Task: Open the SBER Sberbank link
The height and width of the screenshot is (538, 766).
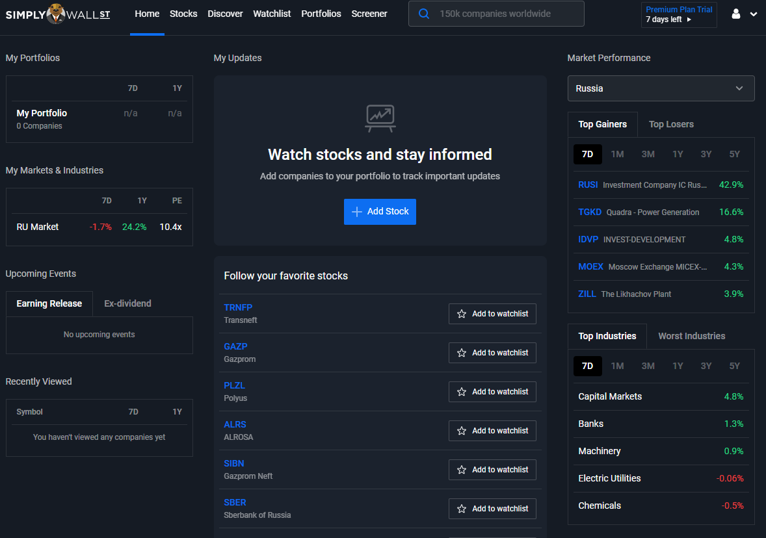Action: 235,503
